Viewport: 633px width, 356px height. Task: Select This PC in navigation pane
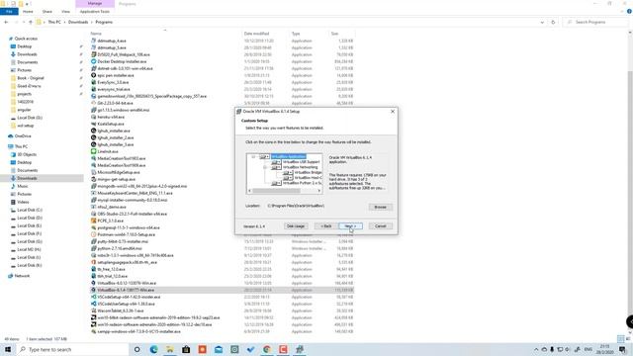pyautogui.click(x=21, y=146)
